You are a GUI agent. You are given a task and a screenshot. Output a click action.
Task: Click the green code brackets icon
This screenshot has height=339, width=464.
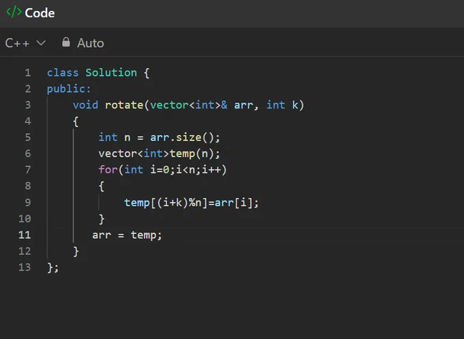click(14, 12)
